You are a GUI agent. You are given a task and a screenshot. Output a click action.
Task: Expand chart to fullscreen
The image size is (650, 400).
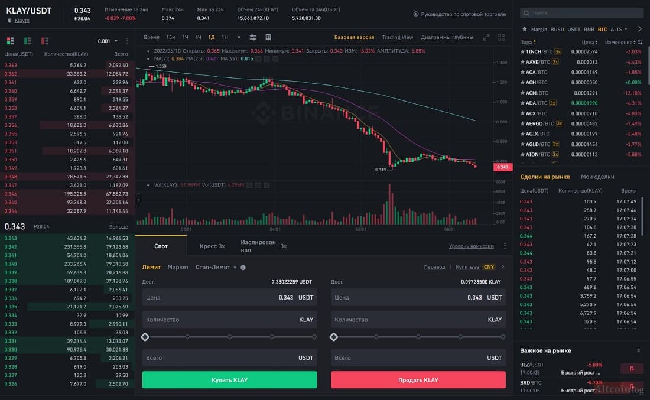486,37
